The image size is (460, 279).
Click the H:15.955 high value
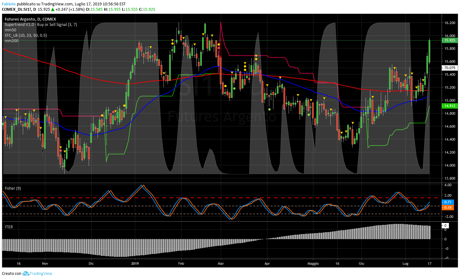click(112, 9)
